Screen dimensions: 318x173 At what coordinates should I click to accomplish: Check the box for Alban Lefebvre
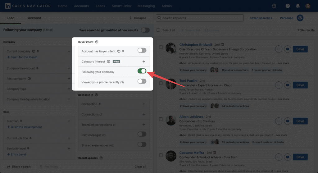pyautogui.click(x=161, y=119)
